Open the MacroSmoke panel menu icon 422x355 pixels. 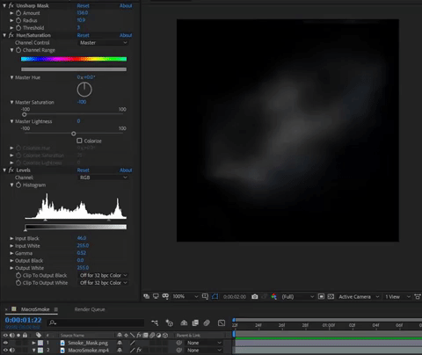(56, 309)
